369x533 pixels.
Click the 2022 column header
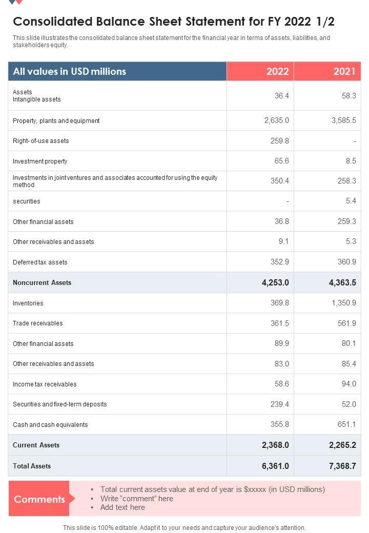277,72
